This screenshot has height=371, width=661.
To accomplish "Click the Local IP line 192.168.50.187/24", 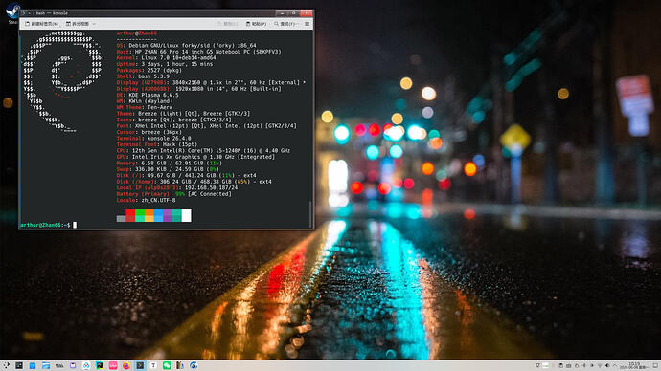I will point(177,187).
